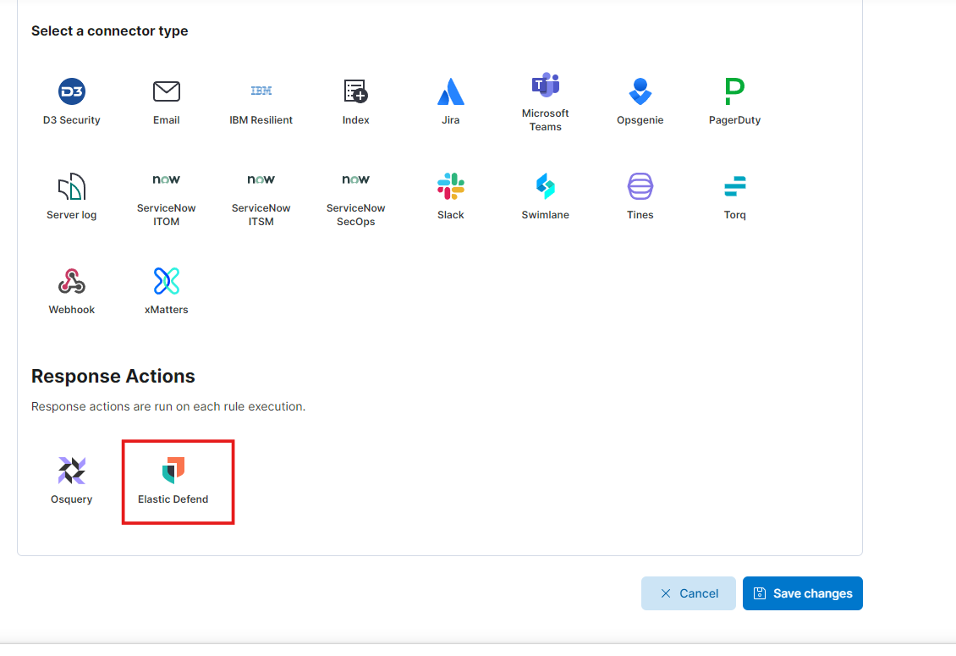Click the 'Response Actions' heading
Screen dimensions: 956x656
(x=113, y=377)
